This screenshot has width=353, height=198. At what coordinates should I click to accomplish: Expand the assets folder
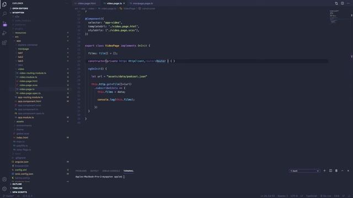20,122
